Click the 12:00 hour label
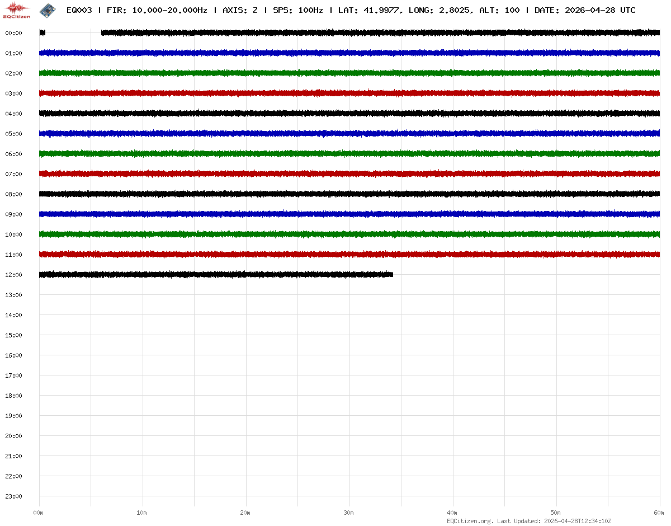This screenshot has width=671, height=526. tap(13, 275)
